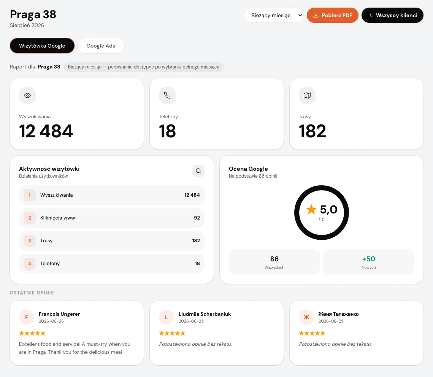Click the 86 Wszystkich reviews tile
This screenshot has height=377, width=433.
coord(274,262)
